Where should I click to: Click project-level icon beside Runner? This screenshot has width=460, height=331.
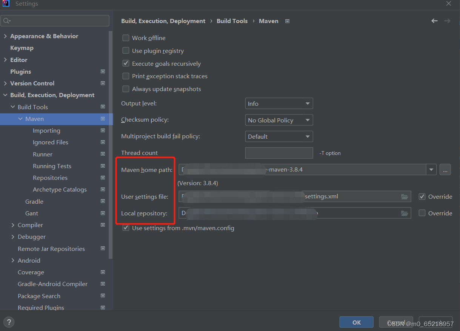click(103, 154)
